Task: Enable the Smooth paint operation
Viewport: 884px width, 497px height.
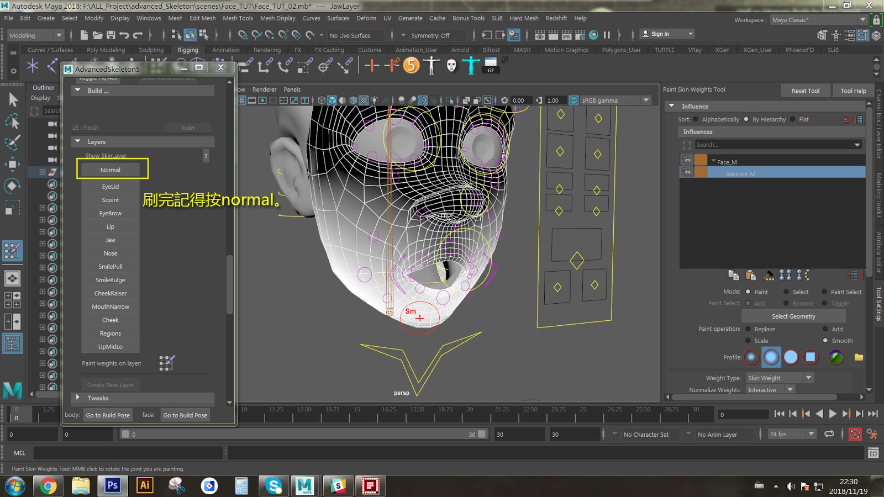Action: [x=827, y=340]
